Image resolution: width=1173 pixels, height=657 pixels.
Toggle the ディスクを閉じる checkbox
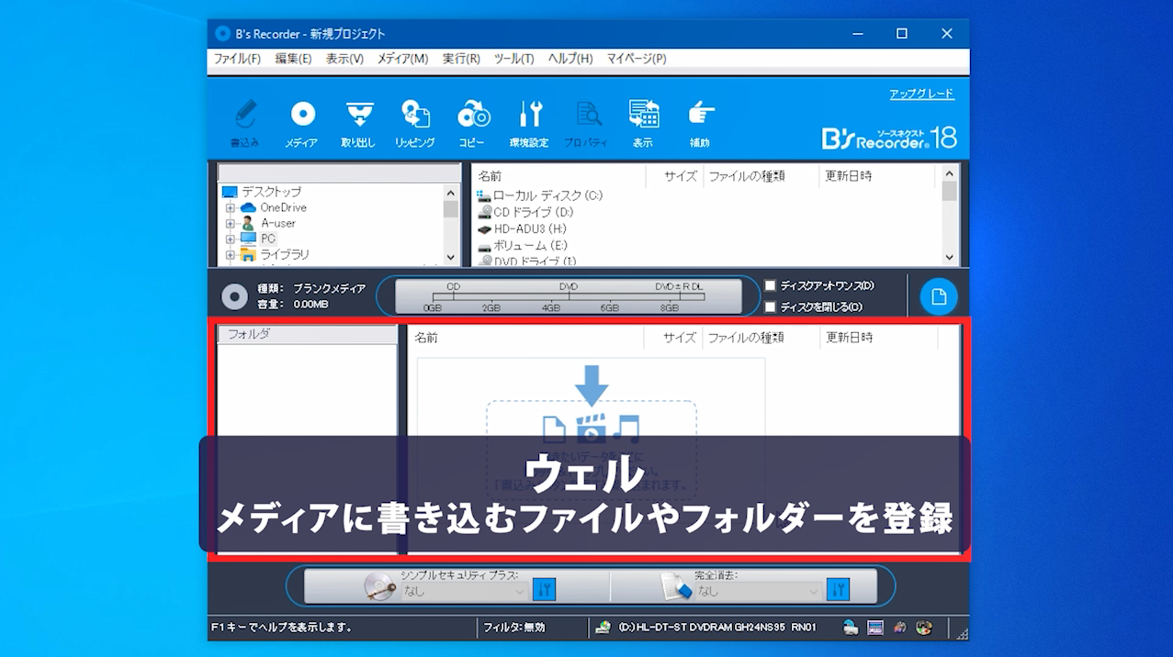click(x=771, y=306)
